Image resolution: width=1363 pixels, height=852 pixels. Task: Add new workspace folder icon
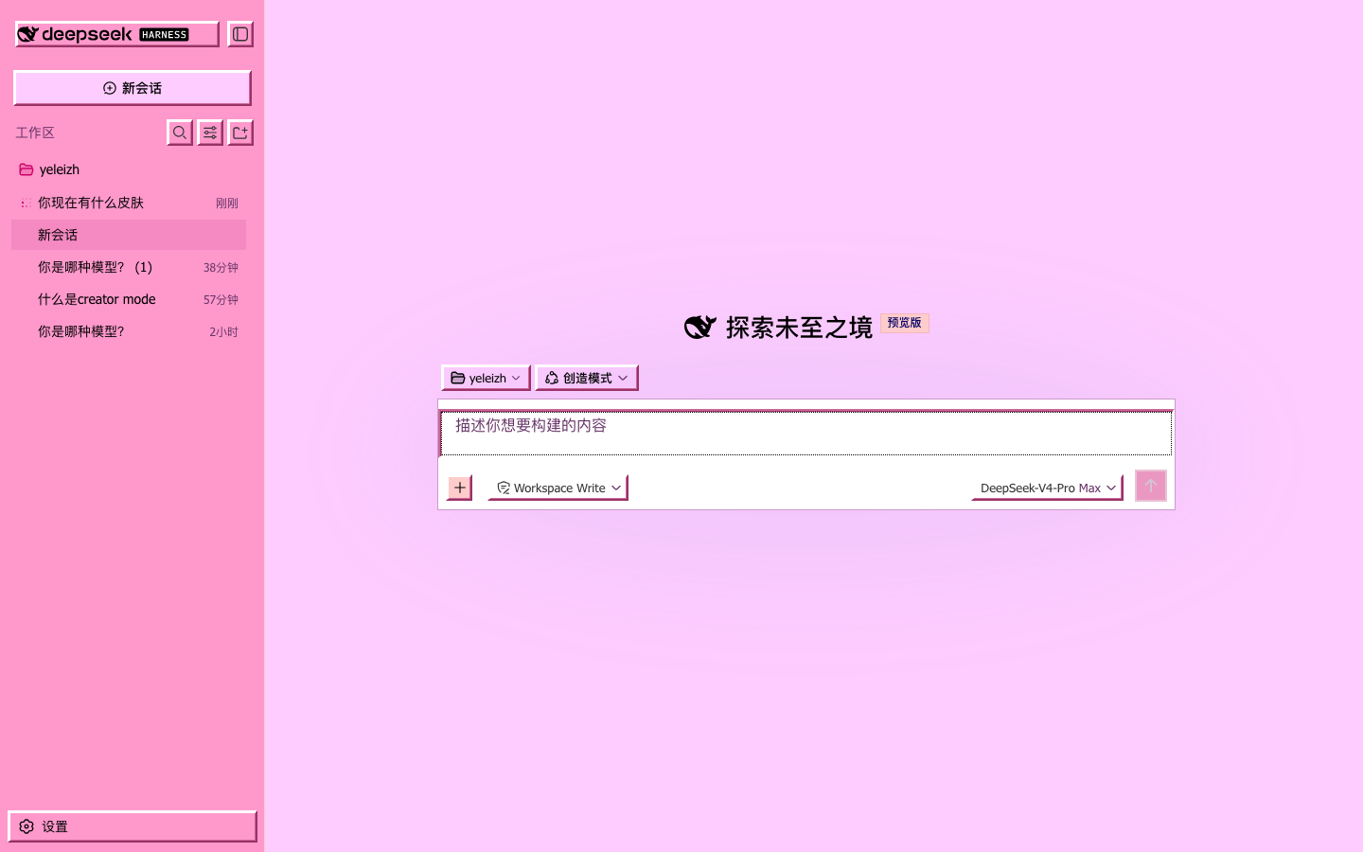[240, 133]
